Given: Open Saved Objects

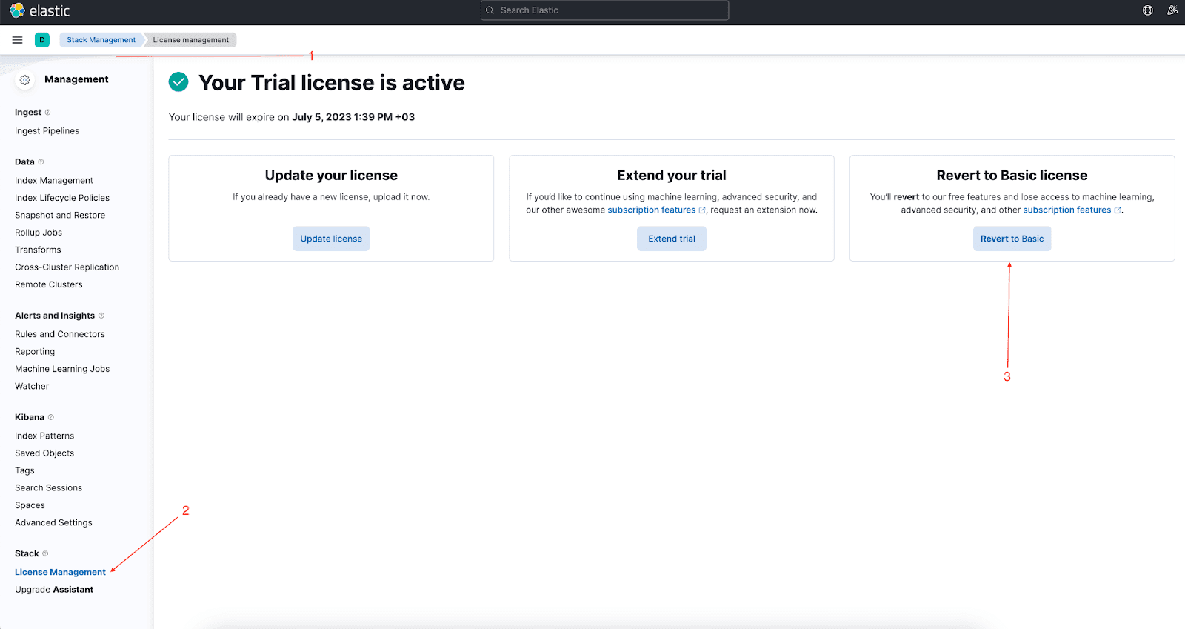Looking at the screenshot, I should (x=44, y=453).
